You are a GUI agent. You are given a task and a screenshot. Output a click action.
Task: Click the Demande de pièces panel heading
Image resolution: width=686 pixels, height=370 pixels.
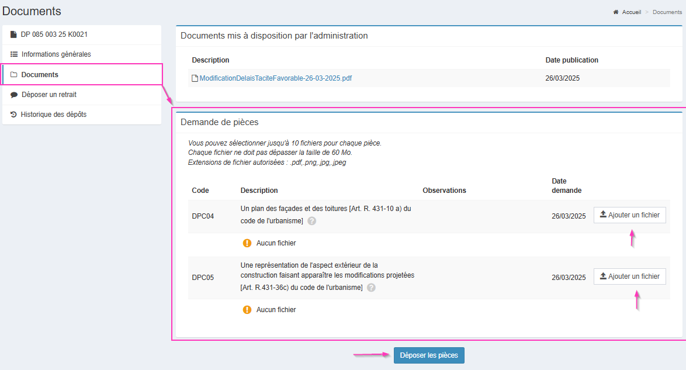tap(219, 122)
